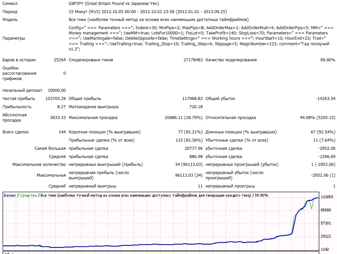Image resolution: width=337 pixels, height=254 pixels.
Task: Select the symbol value GBPJPY (Great Britain Pound vs Japanese Yen)
Action: pos(114,4)
